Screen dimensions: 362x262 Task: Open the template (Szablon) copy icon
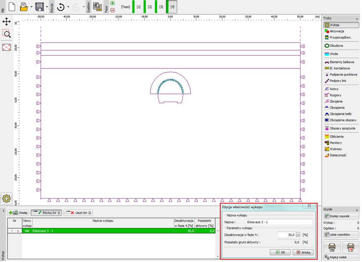97,7
